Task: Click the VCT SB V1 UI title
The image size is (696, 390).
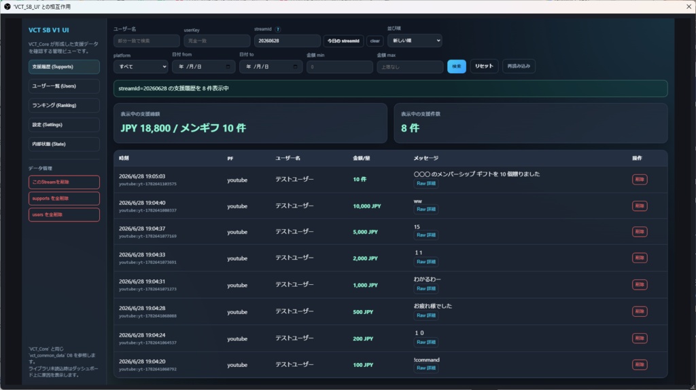Action: pos(49,30)
